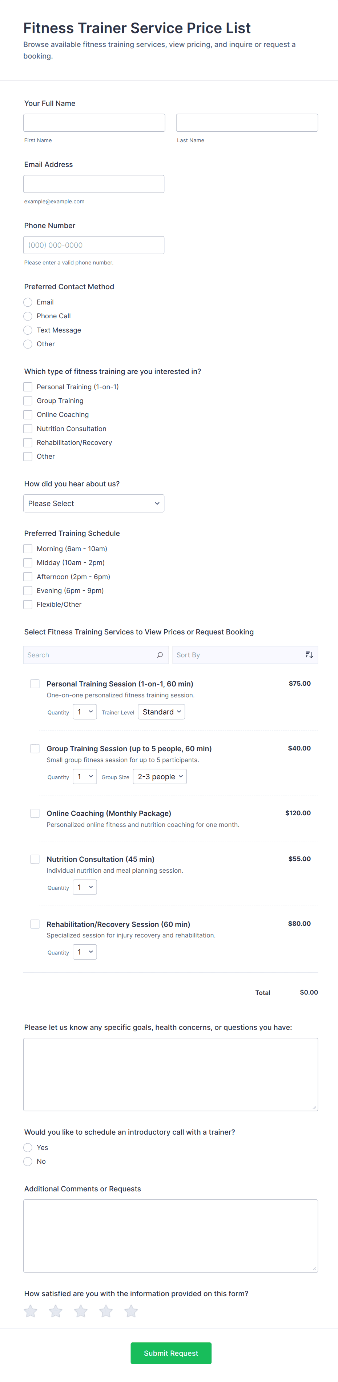Rate satisfaction with the first star
The image size is (338, 1382).
pos(31,1311)
